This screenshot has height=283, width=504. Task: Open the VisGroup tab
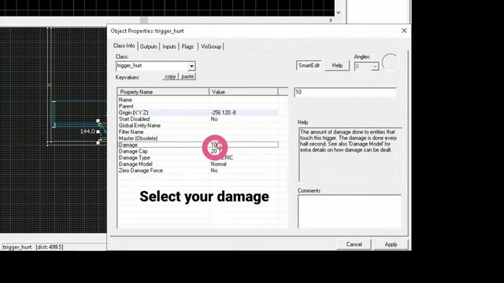pos(211,46)
